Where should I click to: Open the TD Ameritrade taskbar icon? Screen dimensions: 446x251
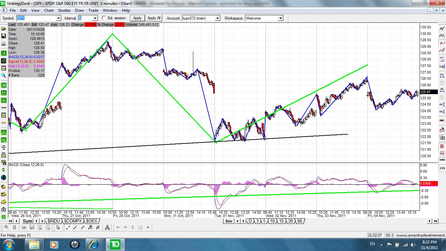[115, 244]
